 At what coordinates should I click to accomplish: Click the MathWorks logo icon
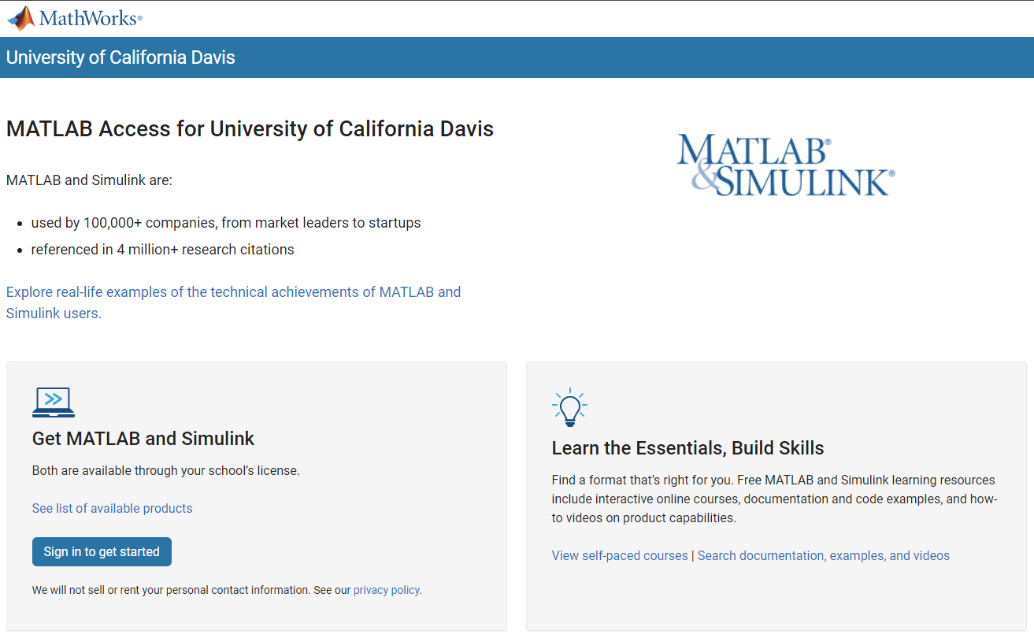pos(21,18)
